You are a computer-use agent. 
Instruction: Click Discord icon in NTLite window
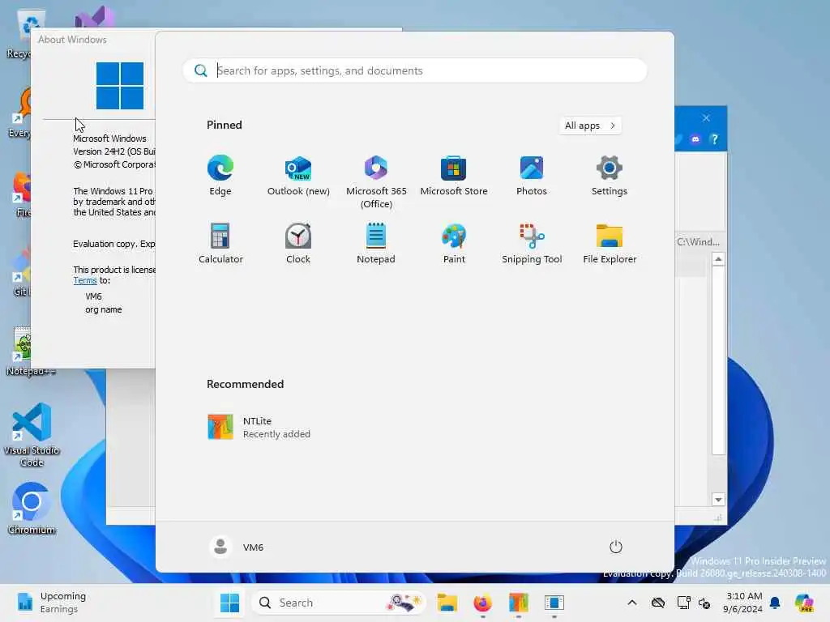pos(695,139)
